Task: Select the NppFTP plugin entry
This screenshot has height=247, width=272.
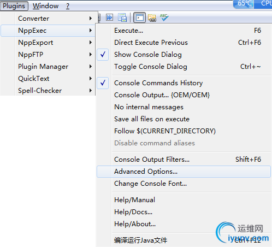Action: pos(48,55)
